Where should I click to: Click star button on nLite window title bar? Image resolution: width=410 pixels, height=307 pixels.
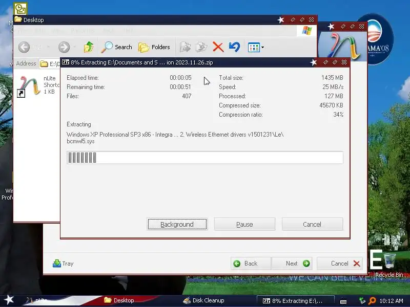click(331, 27)
